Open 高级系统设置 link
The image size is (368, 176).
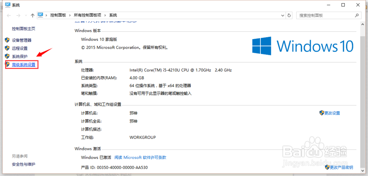click(x=24, y=65)
